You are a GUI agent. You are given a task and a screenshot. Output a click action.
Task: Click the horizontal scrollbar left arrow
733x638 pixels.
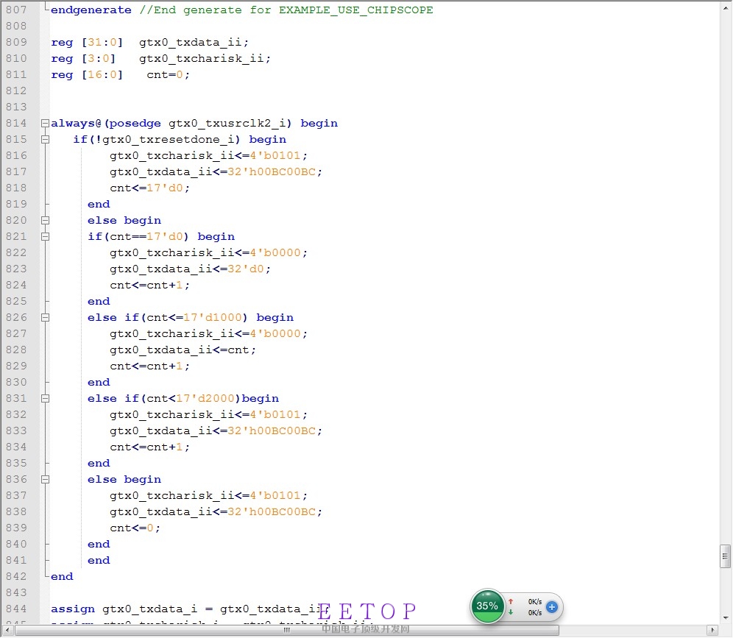(8, 631)
